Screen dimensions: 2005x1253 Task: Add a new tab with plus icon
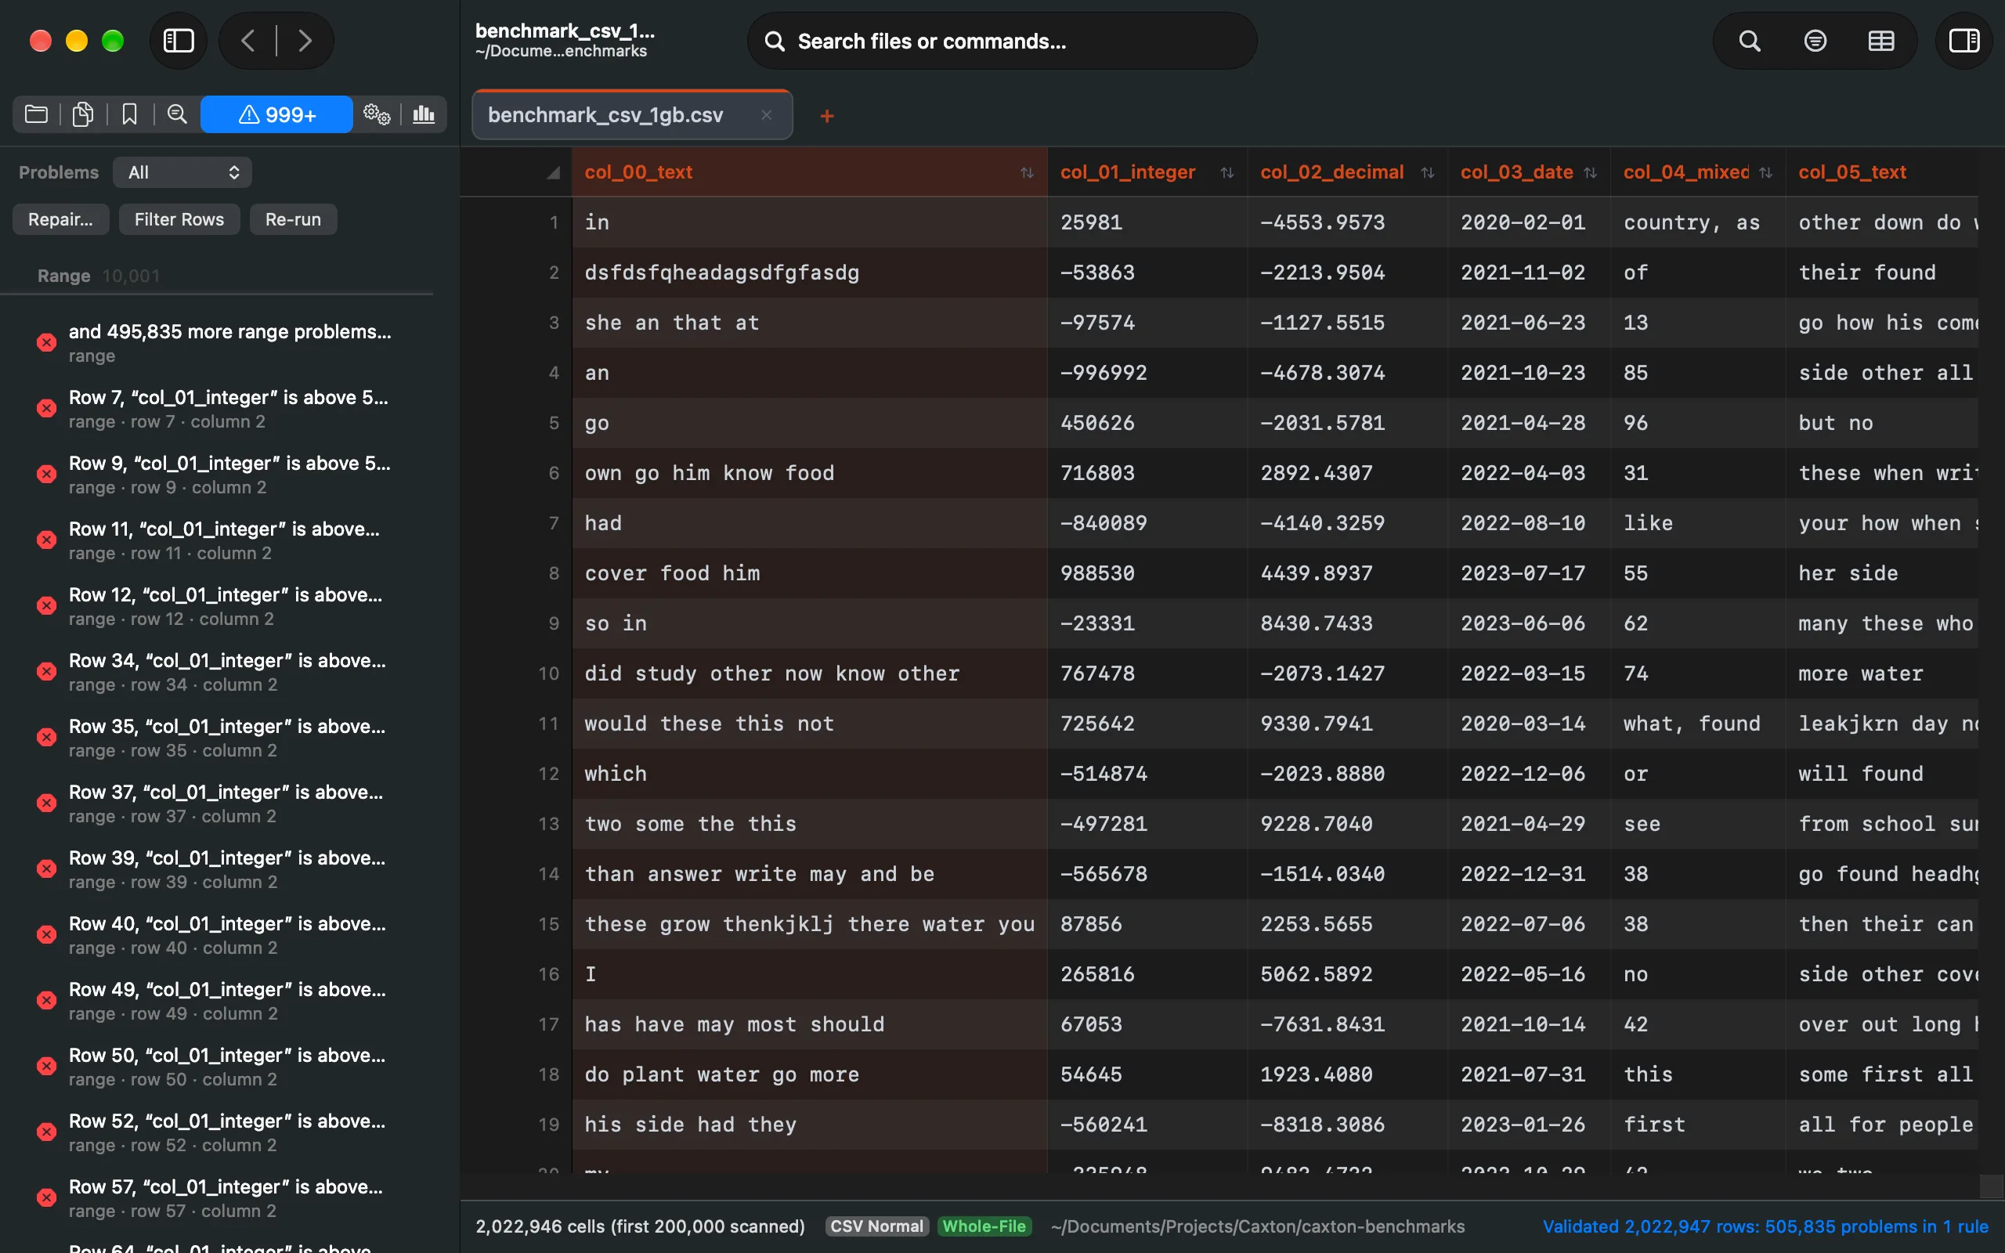827,116
